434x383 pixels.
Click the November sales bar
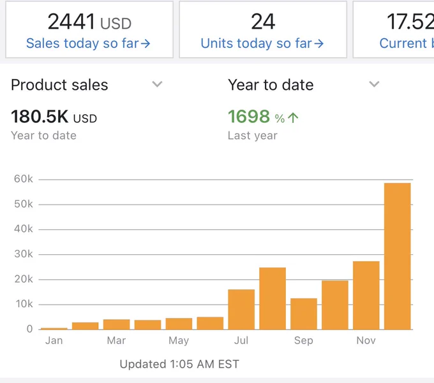366,296
